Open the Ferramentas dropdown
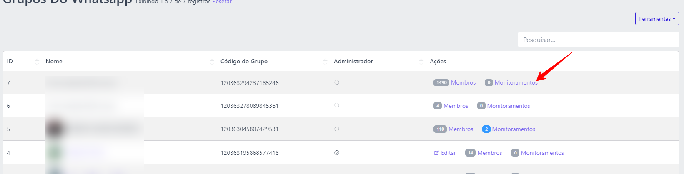This screenshot has width=684, height=174. (x=657, y=19)
